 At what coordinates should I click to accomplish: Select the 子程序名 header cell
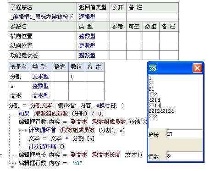pos(42,7)
